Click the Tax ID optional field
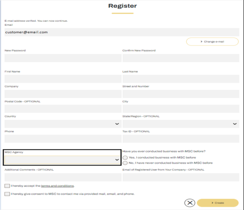The width and height of the screenshot is (244, 210). pos(181,139)
